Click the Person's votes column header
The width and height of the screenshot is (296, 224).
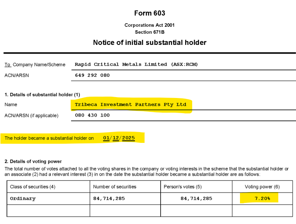point(183,187)
